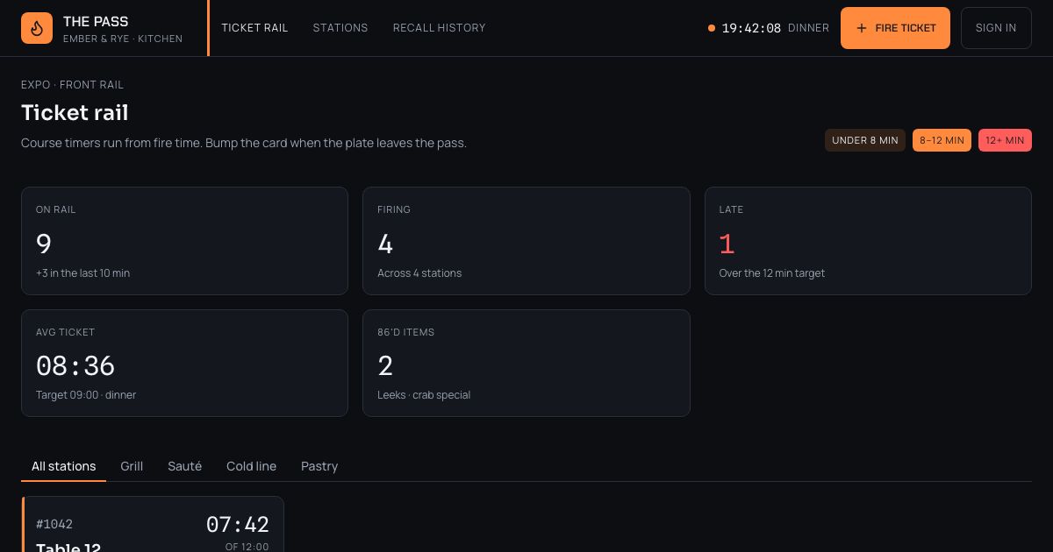
Task: Click the 8–12 Min legend chip
Action: click(942, 140)
